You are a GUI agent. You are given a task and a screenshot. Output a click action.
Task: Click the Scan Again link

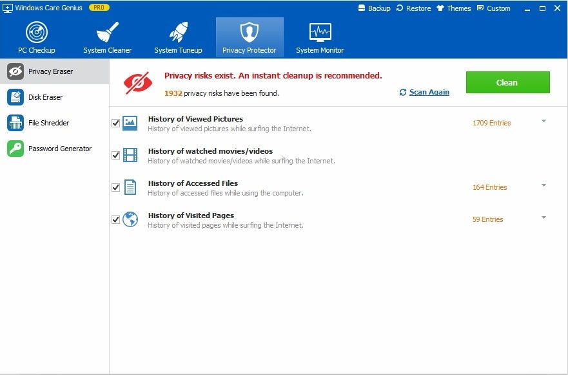[x=429, y=93]
